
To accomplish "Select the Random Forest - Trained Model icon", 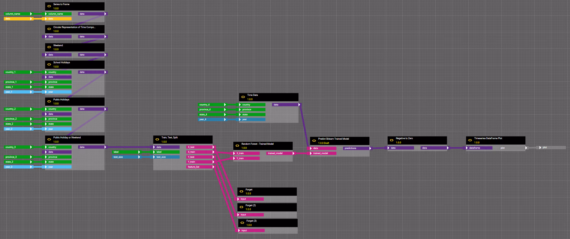I will [237, 146].
